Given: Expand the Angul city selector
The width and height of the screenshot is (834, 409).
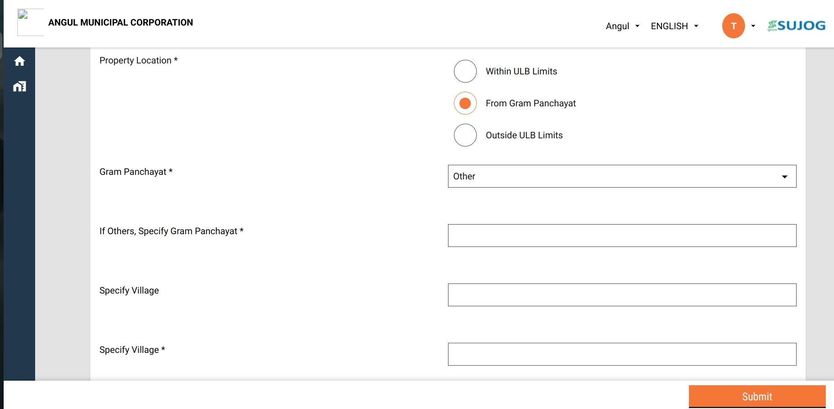Looking at the screenshot, I should pyautogui.click(x=622, y=26).
